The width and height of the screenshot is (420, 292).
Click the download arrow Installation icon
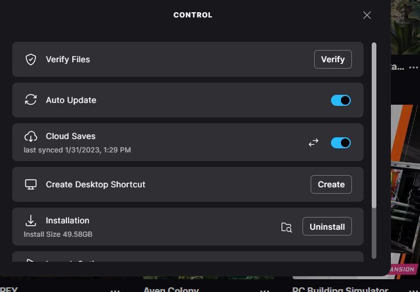31,220
